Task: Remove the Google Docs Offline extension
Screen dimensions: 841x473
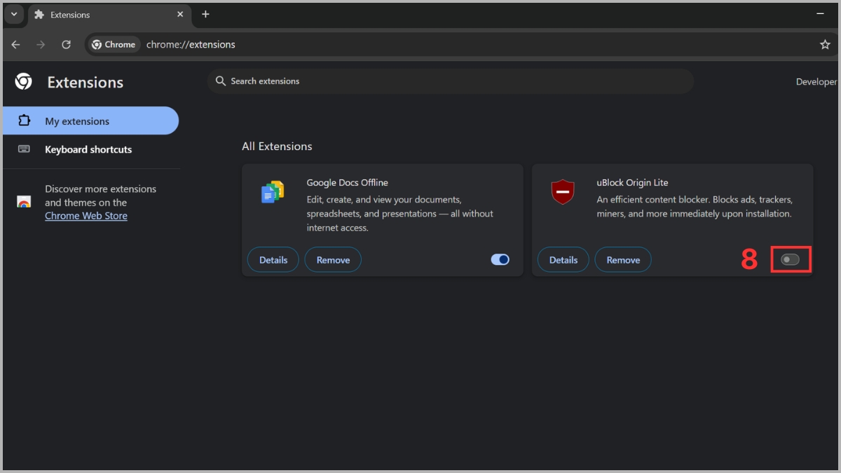Action: (x=333, y=260)
